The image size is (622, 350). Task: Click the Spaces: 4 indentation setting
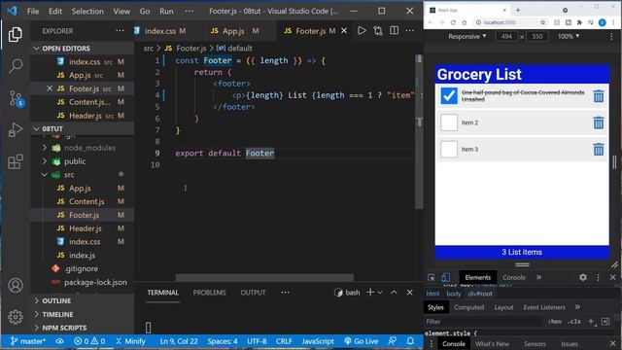coord(223,341)
